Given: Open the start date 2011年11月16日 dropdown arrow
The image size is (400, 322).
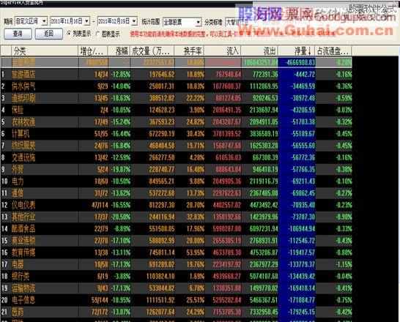Looking at the screenshot, I should (86, 21).
